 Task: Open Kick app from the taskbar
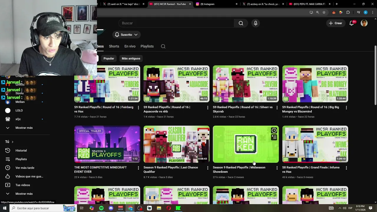178,208
